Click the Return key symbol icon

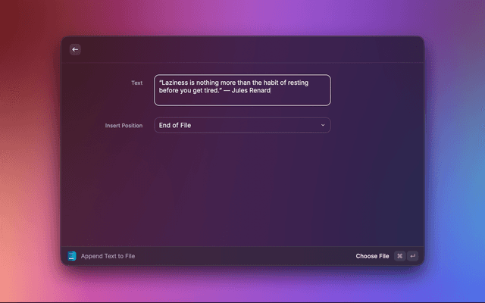[x=412, y=256]
